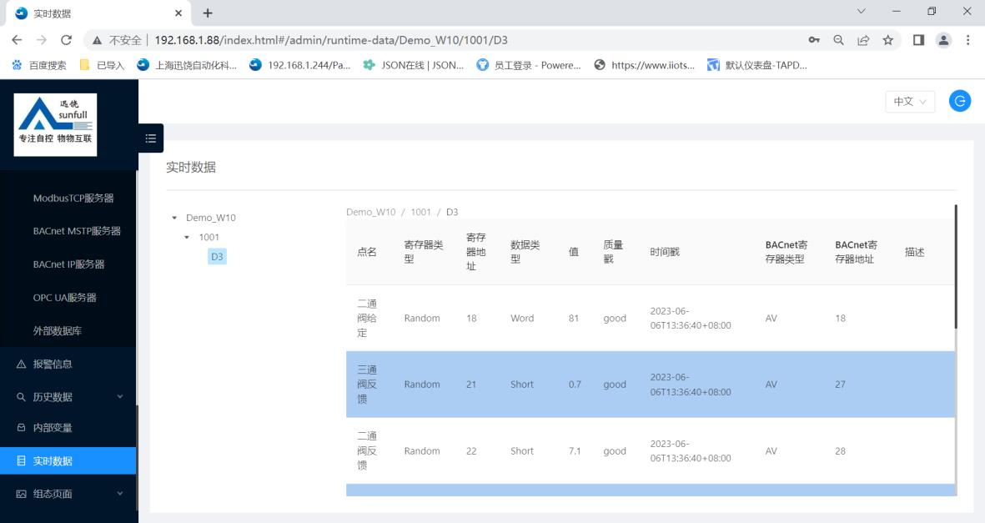
Task: Click D3 in the breadcrumb
Action: (x=452, y=212)
